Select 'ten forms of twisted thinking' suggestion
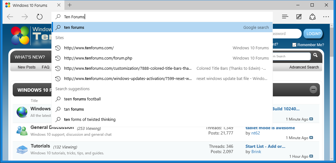The image size is (336, 163). click(x=162, y=120)
